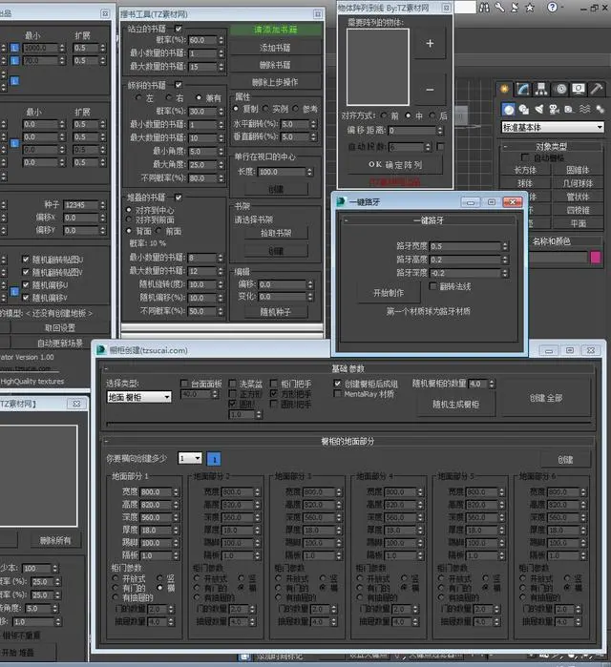Open the blue question mark help icon
Viewport: 611px width, 667px height.
point(552,8)
